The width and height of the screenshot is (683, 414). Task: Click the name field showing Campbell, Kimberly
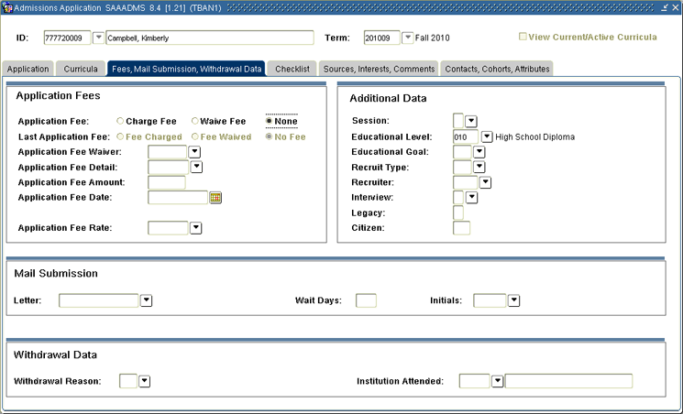[x=210, y=38]
